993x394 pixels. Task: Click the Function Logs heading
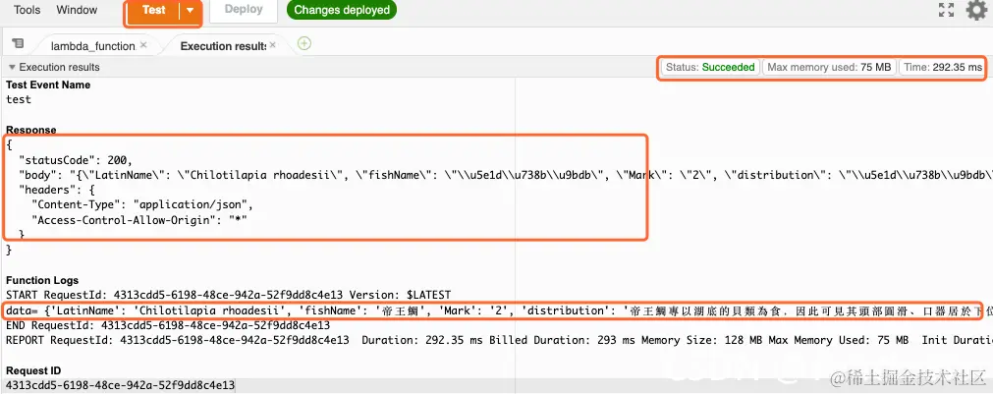[x=42, y=280]
